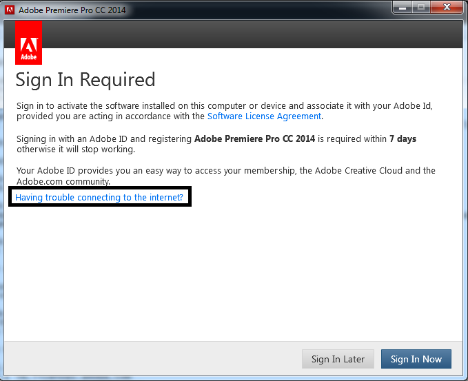Close the Sign In Required dialog window
The height and width of the screenshot is (381, 468).
446,8
